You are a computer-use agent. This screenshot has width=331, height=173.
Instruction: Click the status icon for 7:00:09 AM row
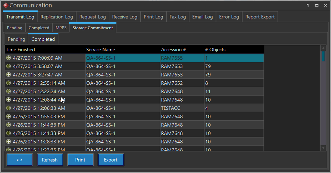coord(9,58)
